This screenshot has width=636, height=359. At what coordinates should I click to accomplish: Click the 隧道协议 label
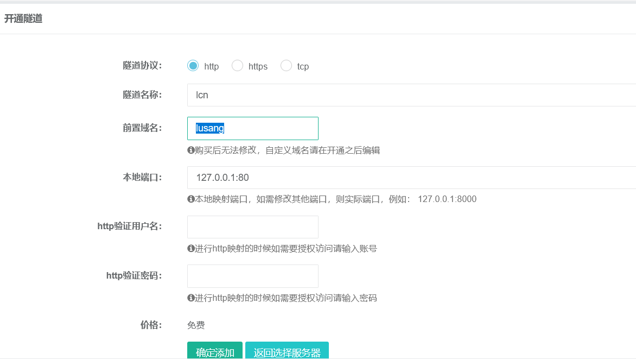coord(142,66)
